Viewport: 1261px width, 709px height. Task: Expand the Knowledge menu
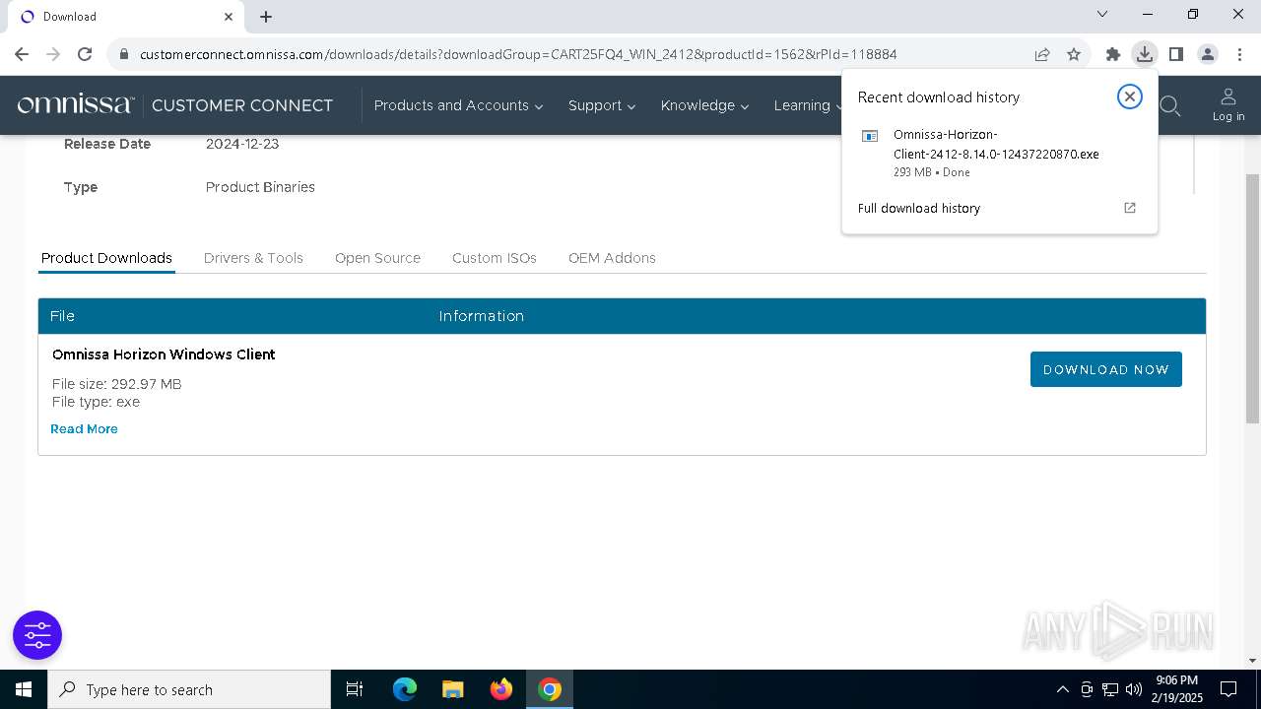(x=704, y=105)
